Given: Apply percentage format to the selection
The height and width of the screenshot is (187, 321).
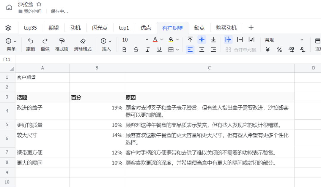Looking at the screenshot, I should point(279,50).
